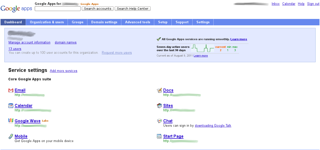Open the Docs service link
The height and width of the screenshot is (150, 320).
click(x=168, y=90)
